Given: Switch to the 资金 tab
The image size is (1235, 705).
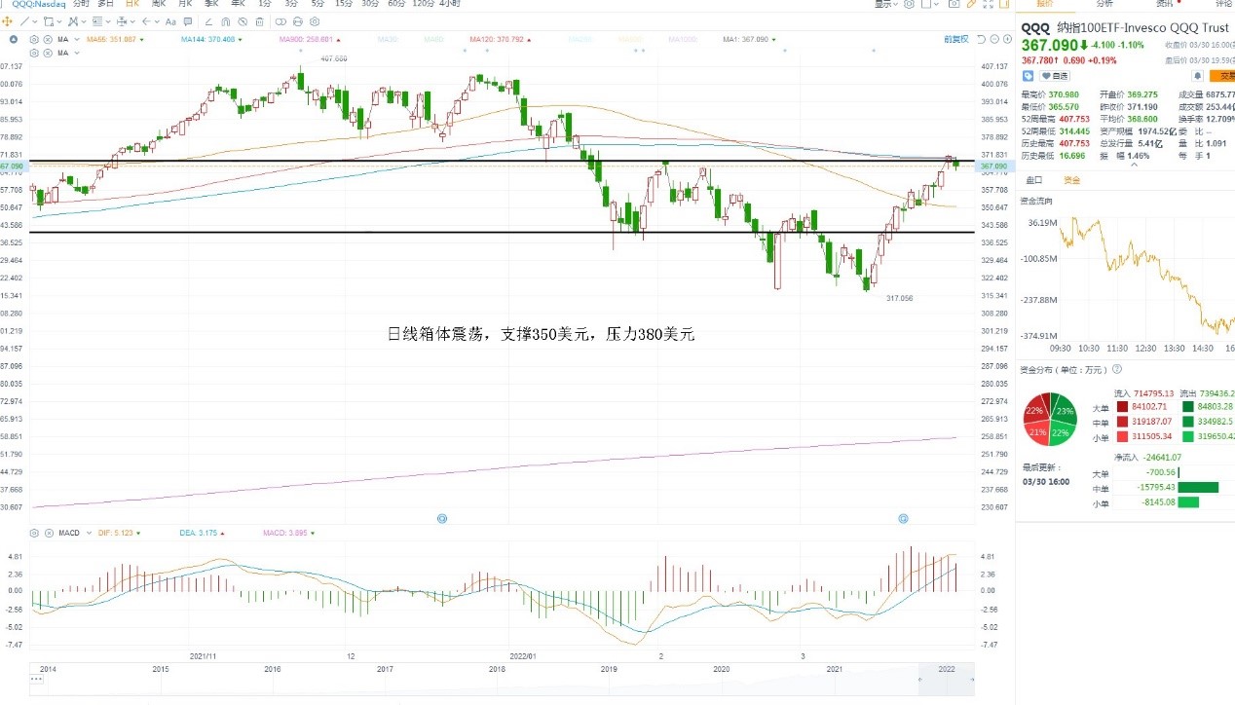Looking at the screenshot, I should (1072, 180).
